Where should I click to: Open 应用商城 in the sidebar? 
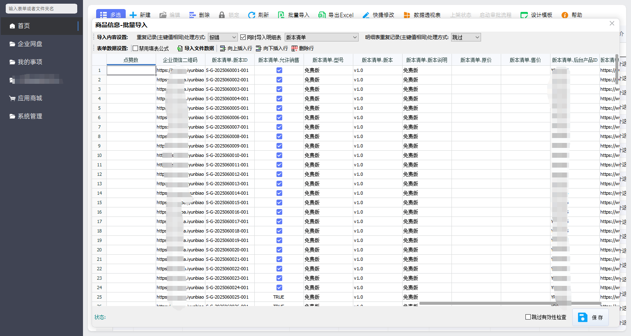coord(41,98)
